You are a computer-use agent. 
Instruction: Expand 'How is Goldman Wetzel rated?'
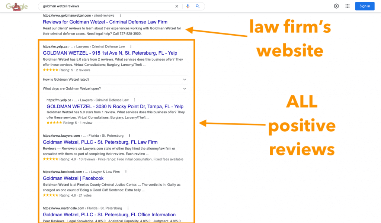coord(115,80)
